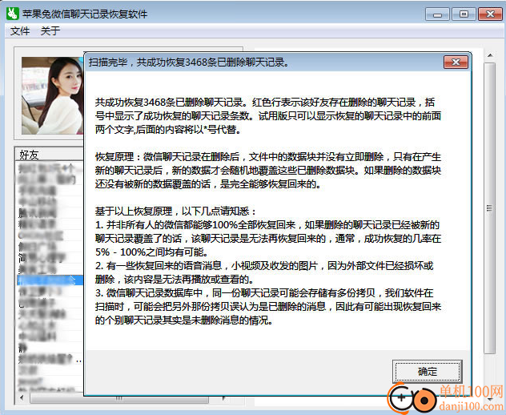506x415 pixels.
Task: Click the profile photo thumbnail
Action: pos(53,95)
